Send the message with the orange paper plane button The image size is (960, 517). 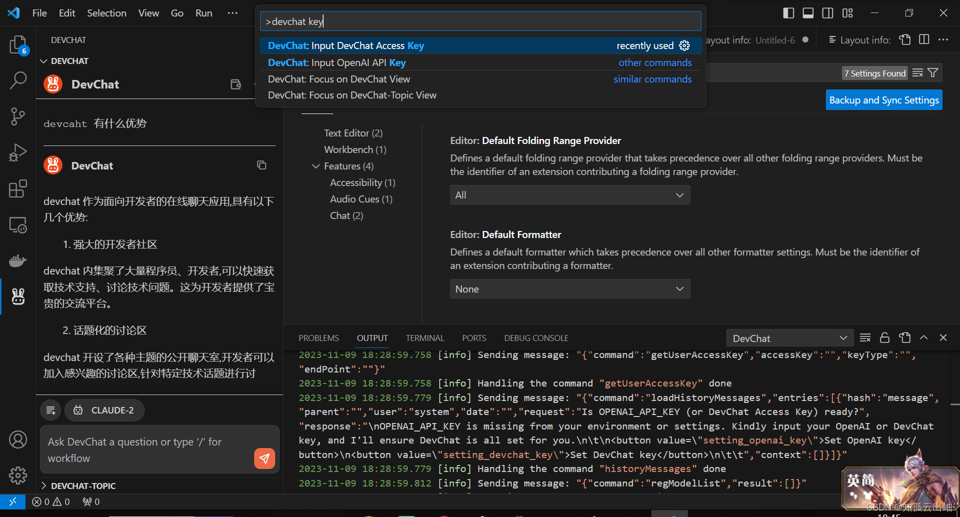pyautogui.click(x=265, y=458)
